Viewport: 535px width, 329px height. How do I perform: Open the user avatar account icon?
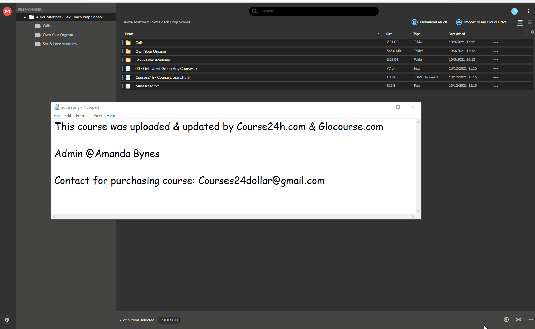click(514, 11)
